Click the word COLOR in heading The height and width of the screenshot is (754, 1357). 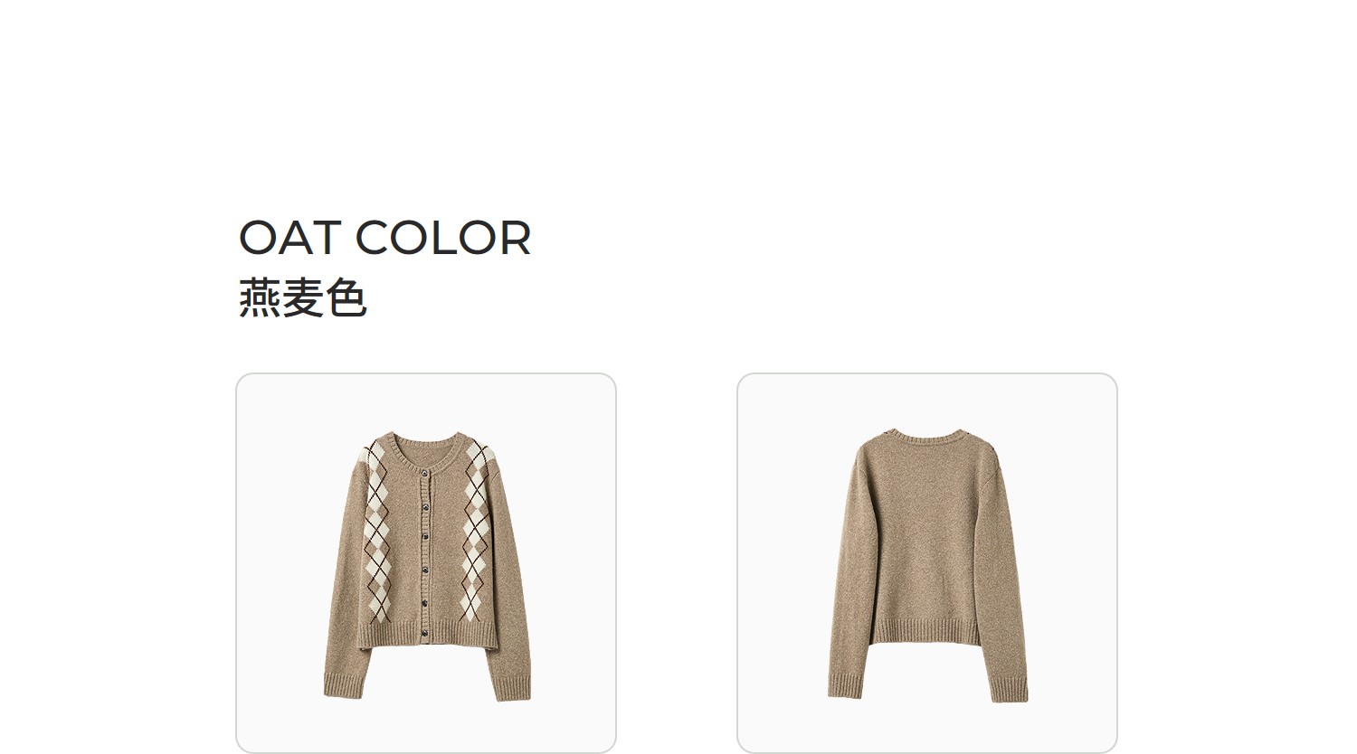443,238
